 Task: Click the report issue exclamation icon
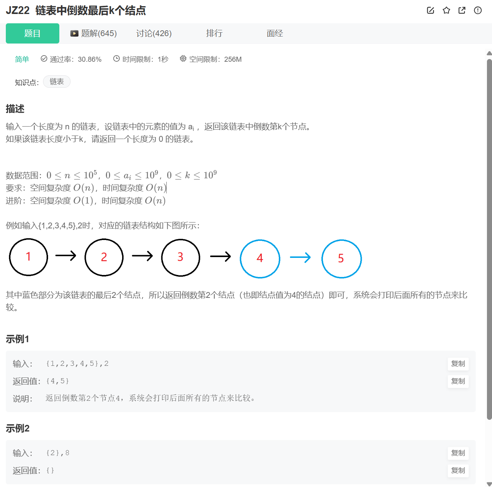click(x=478, y=10)
